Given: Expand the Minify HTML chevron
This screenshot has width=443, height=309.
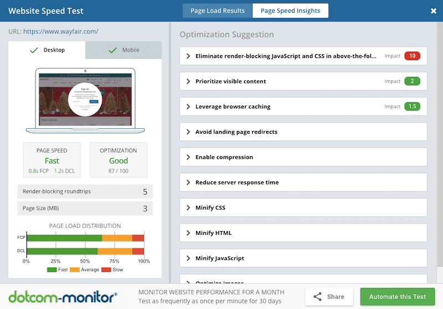Looking at the screenshot, I should coord(188,233).
